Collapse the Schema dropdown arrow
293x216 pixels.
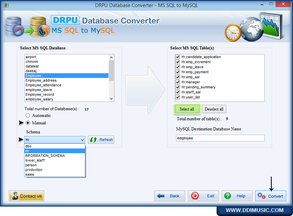82,140
